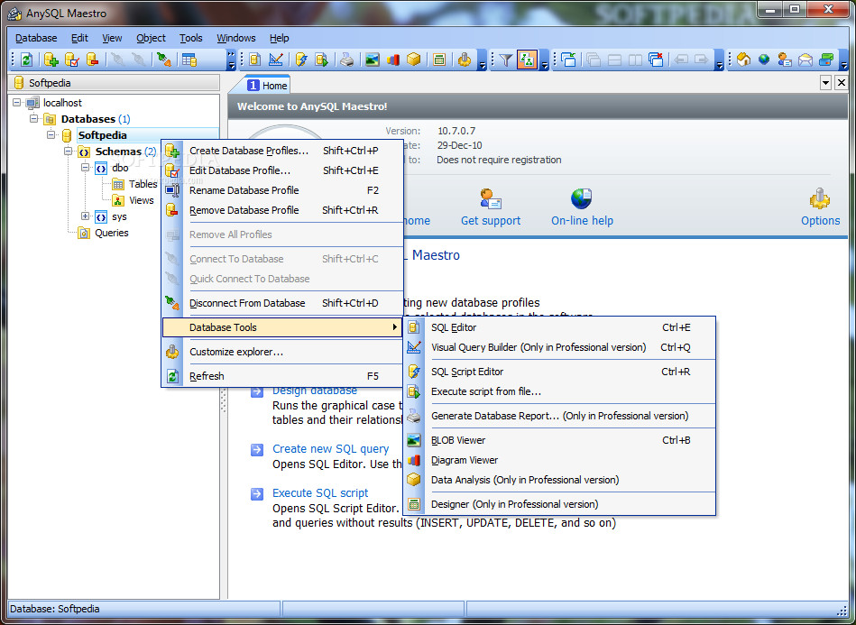
Task: Click Diagram Viewer chart toolbar icon
Action: (393, 60)
